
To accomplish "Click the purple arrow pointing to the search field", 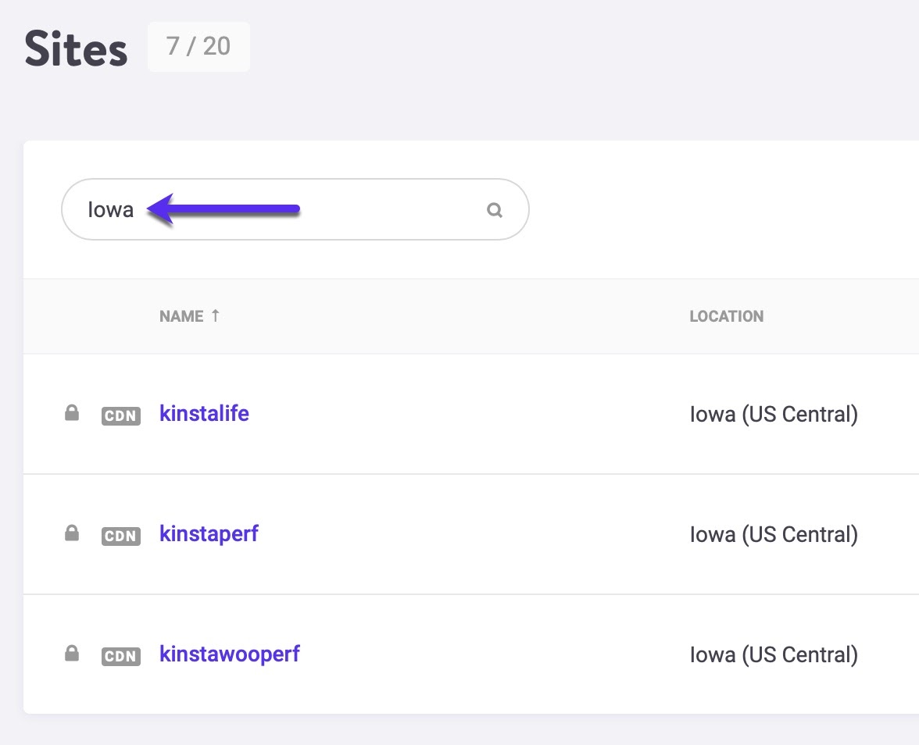I will [x=227, y=209].
